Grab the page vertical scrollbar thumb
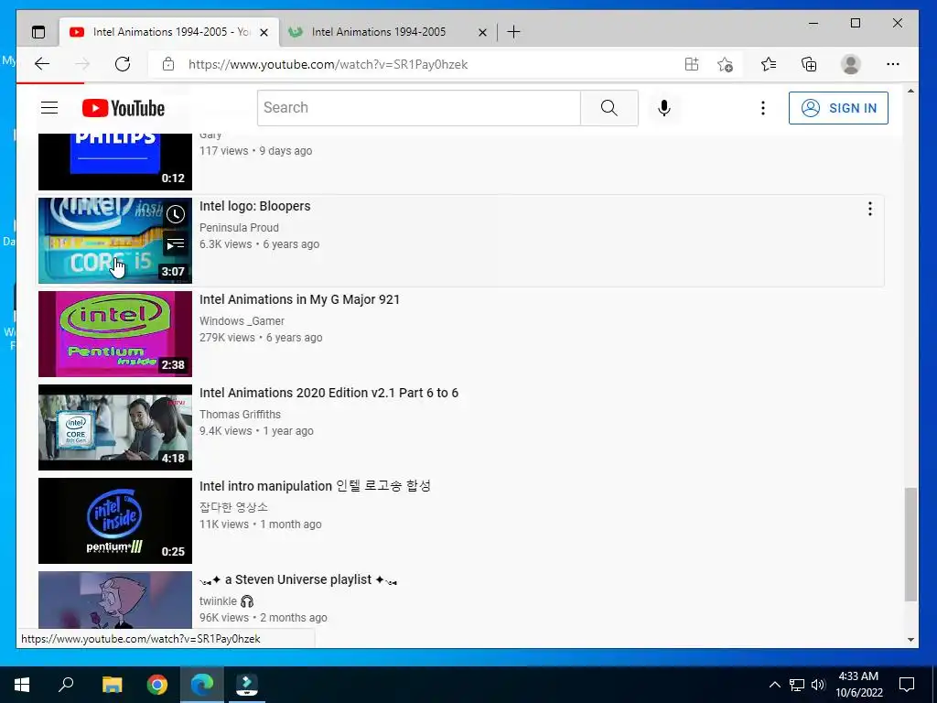The width and height of the screenshot is (937, 703). tap(910, 544)
